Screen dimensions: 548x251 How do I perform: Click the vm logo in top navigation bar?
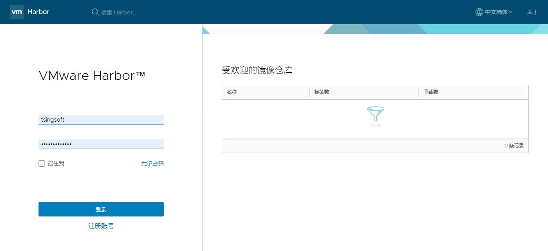[x=16, y=12]
